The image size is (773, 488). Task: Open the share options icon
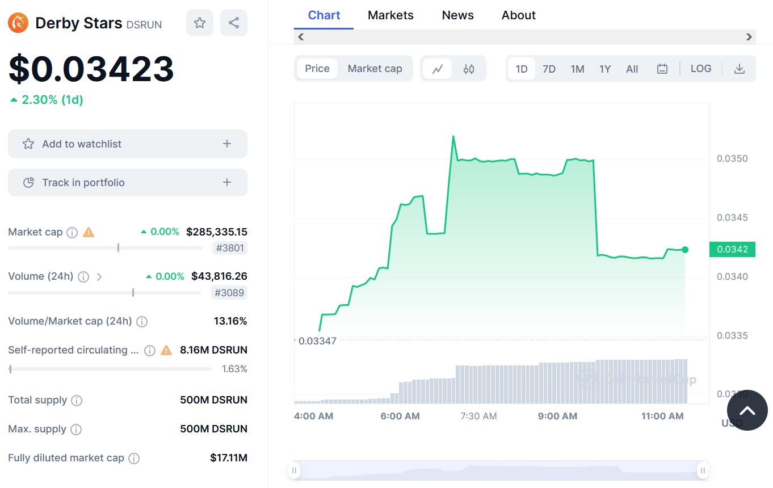pyautogui.click(x=234, y=23)
